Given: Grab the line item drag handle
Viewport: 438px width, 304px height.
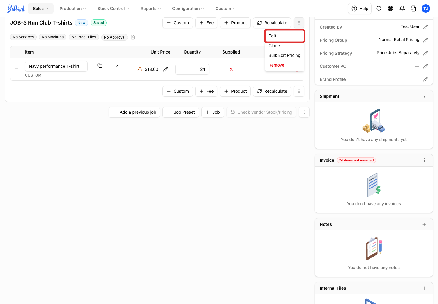Looking at the screenshot, I should coord(16,68).
